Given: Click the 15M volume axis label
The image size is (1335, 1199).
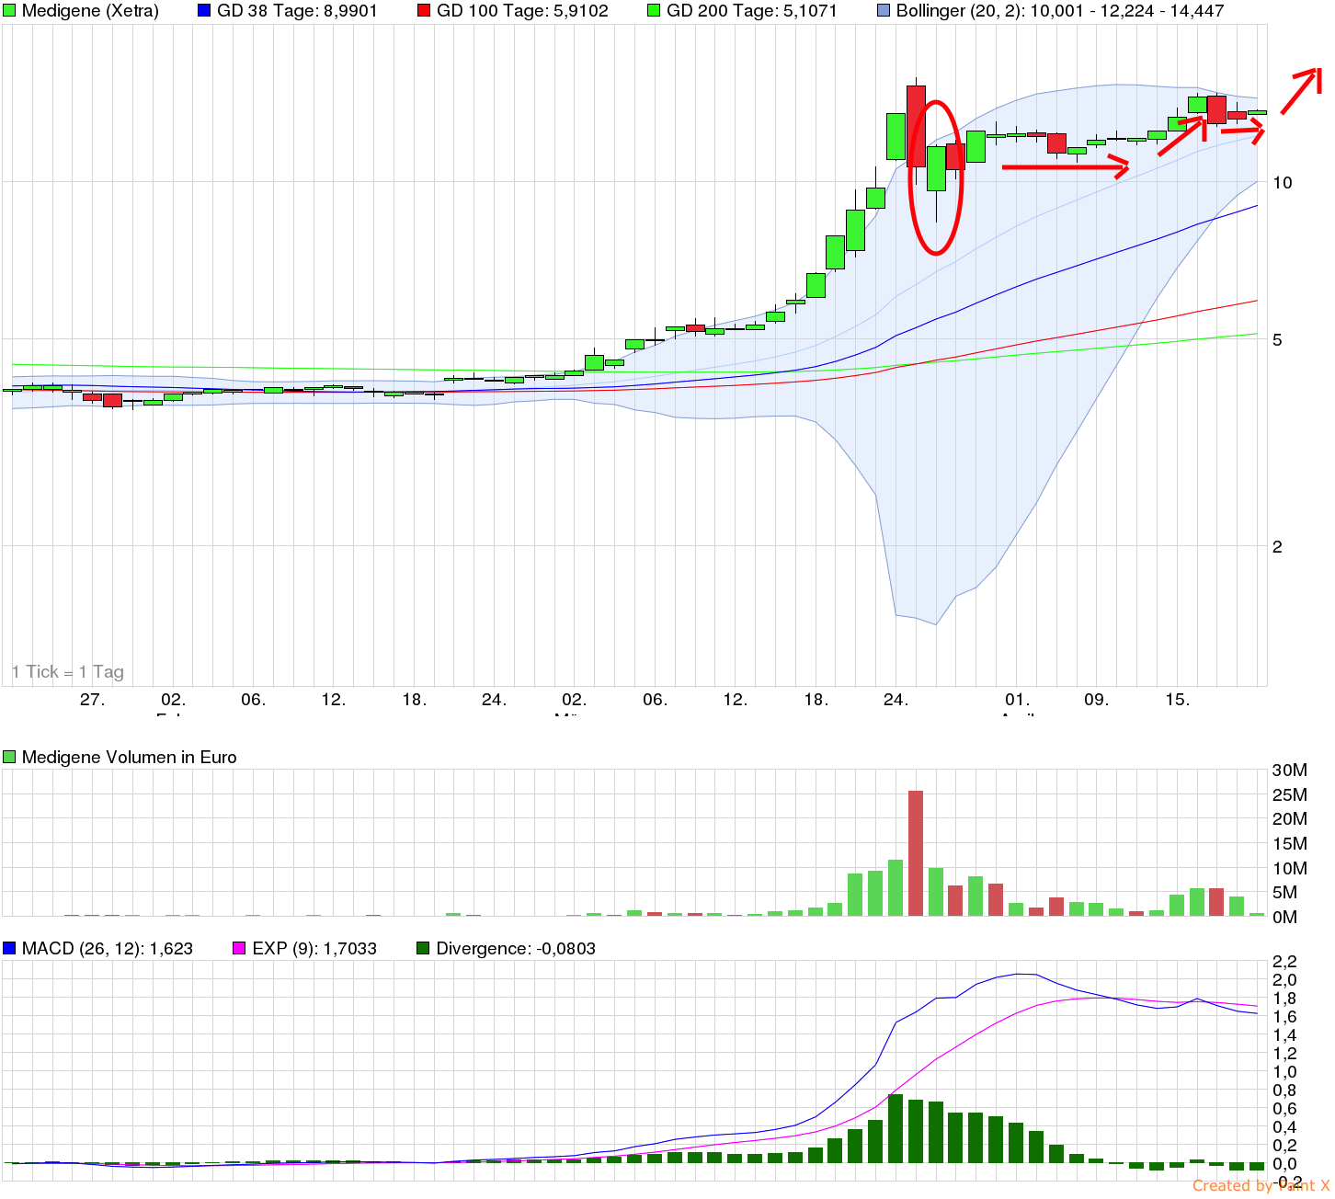Looking at the screenshot, I should 1289,843.
